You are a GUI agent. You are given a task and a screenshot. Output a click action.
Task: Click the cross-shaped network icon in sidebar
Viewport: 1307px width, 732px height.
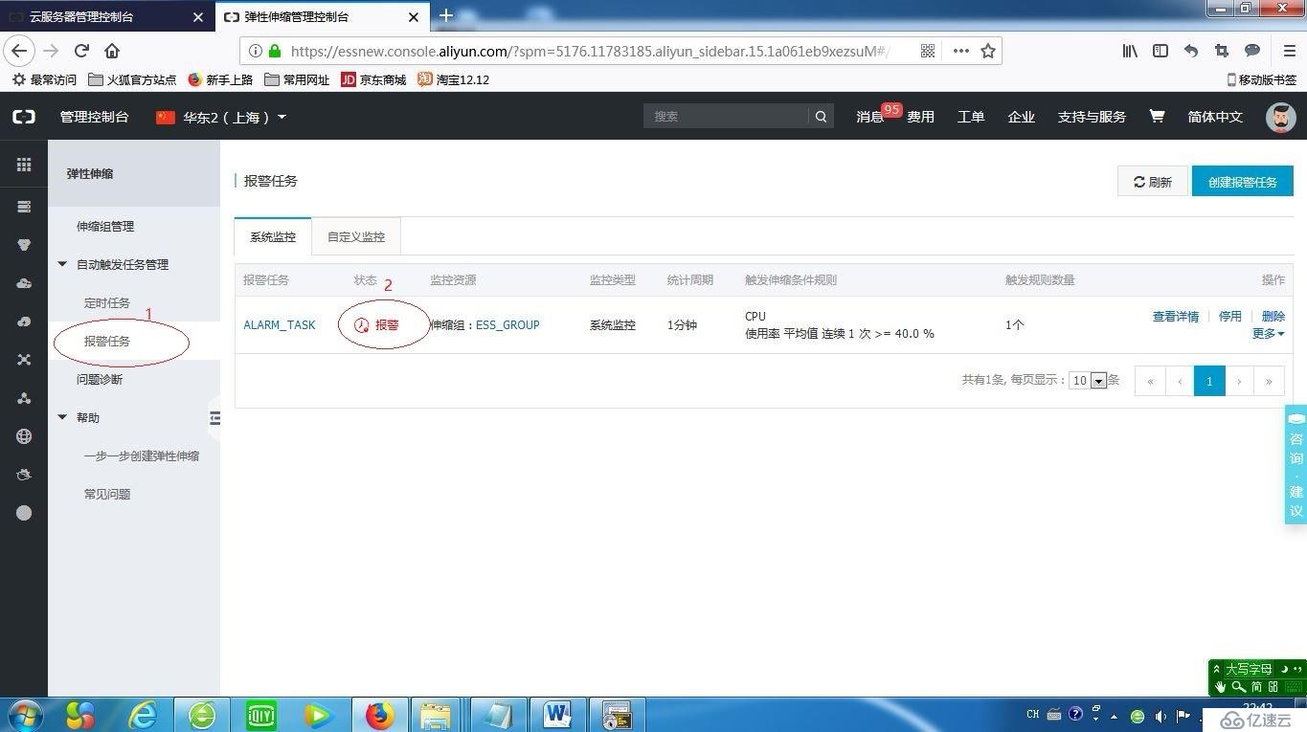tap(24, 360)
